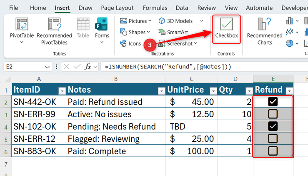Take a Screenshot via ribbon
Screen dimensions: 308x176
178,43
